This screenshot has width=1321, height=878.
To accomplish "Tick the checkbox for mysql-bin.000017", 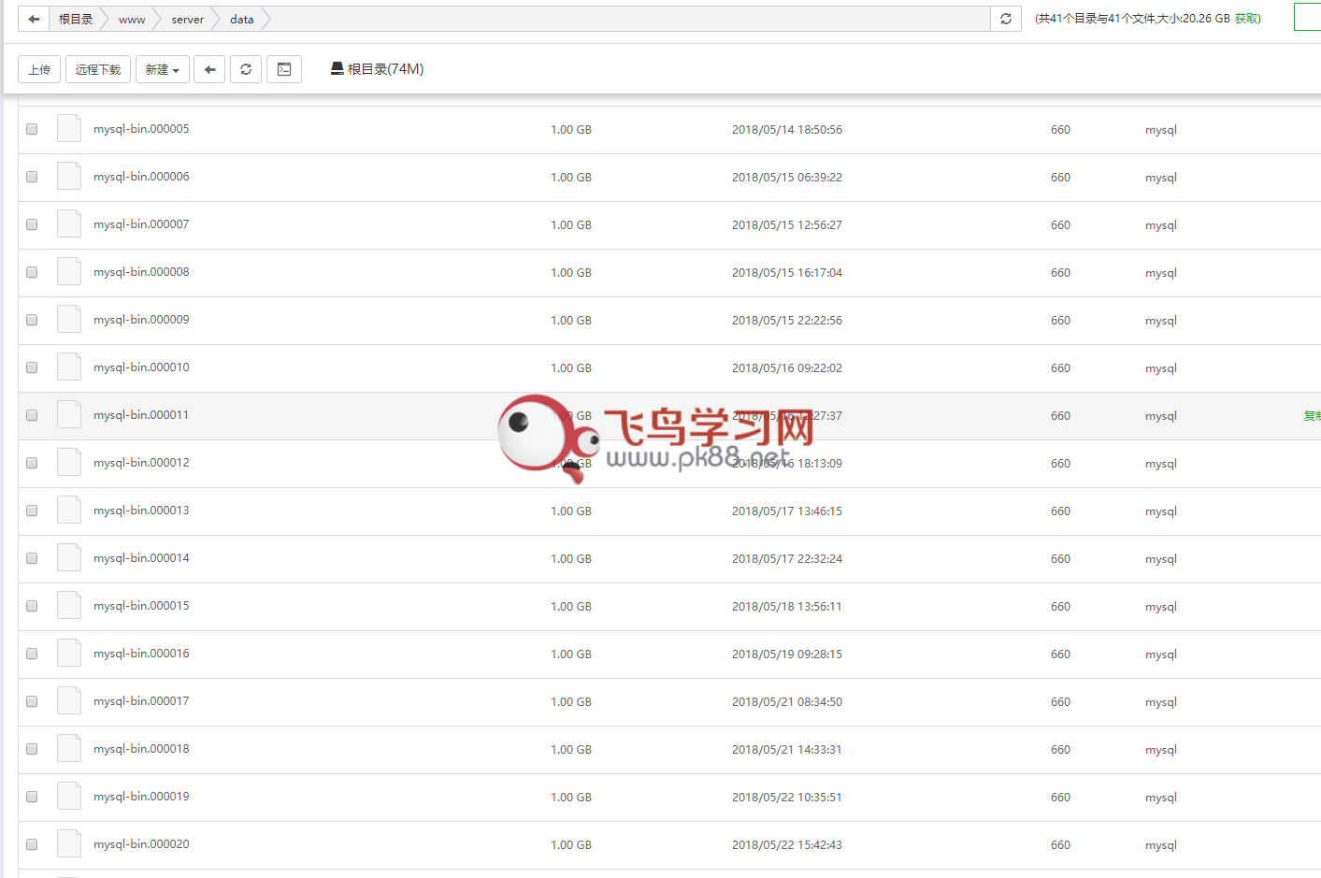I will click(32, 701).
